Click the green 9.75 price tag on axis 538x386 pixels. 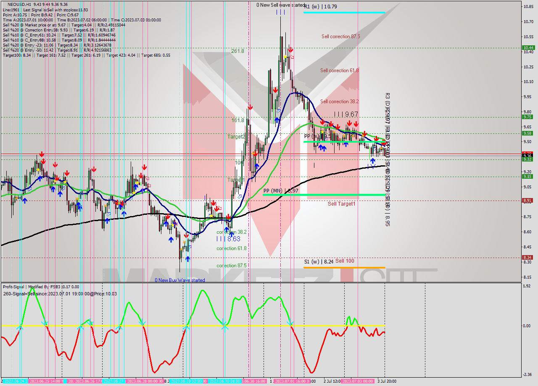[527, 117]
